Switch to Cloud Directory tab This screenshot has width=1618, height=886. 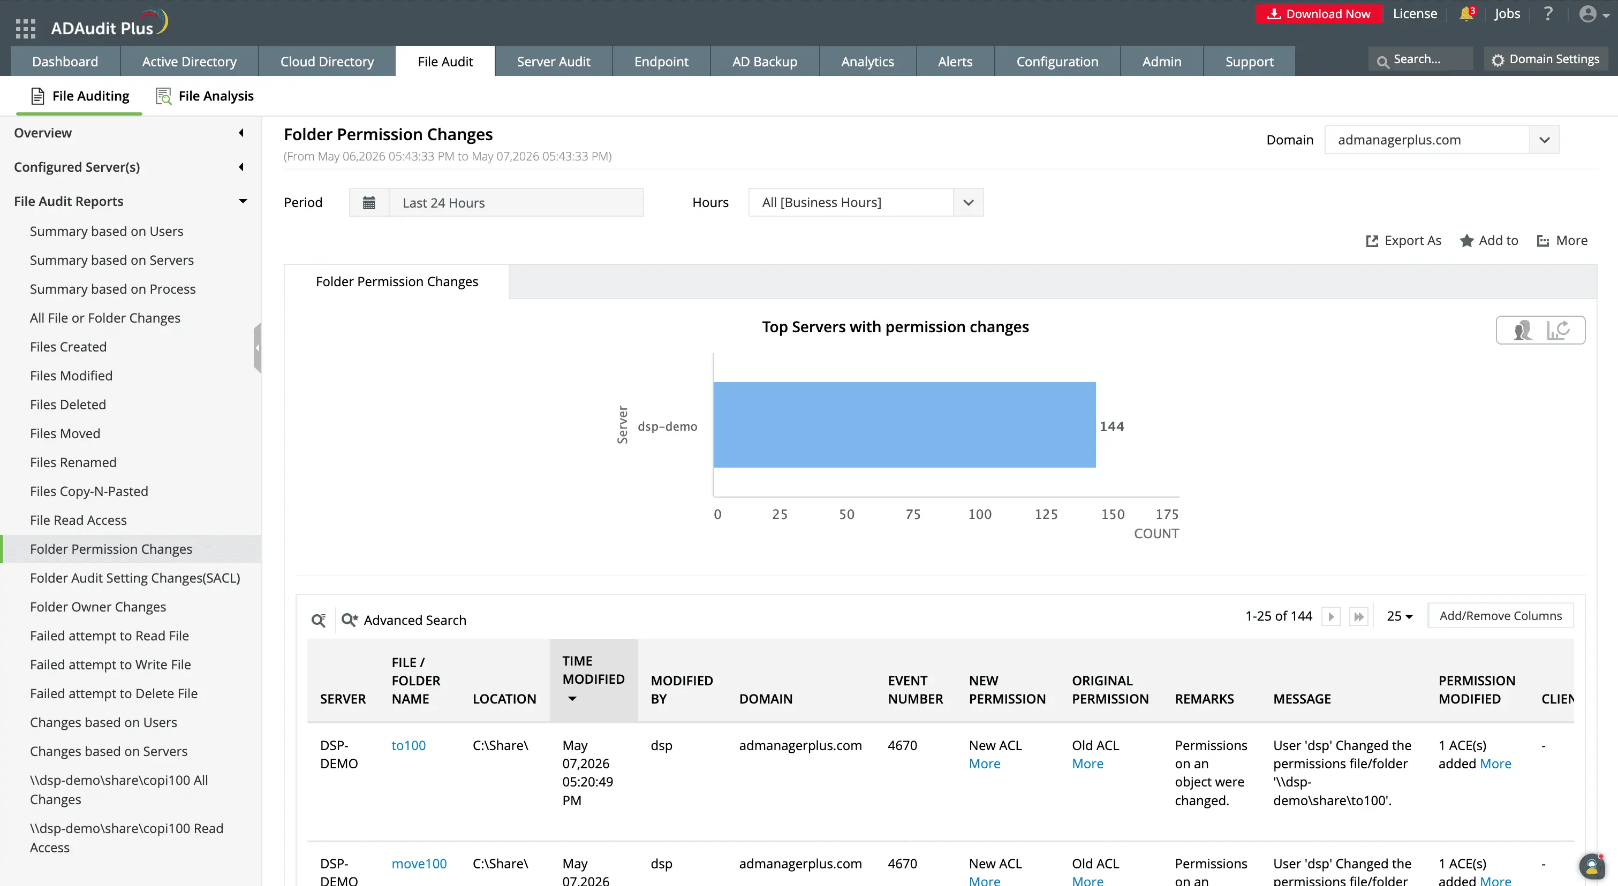[327, 62]
